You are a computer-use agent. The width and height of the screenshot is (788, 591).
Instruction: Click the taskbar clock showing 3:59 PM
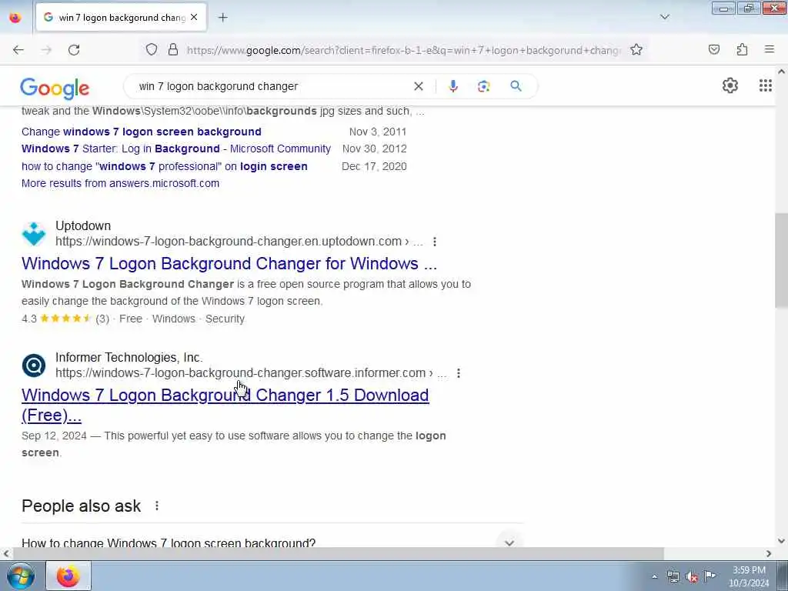[x=749, y=576]
